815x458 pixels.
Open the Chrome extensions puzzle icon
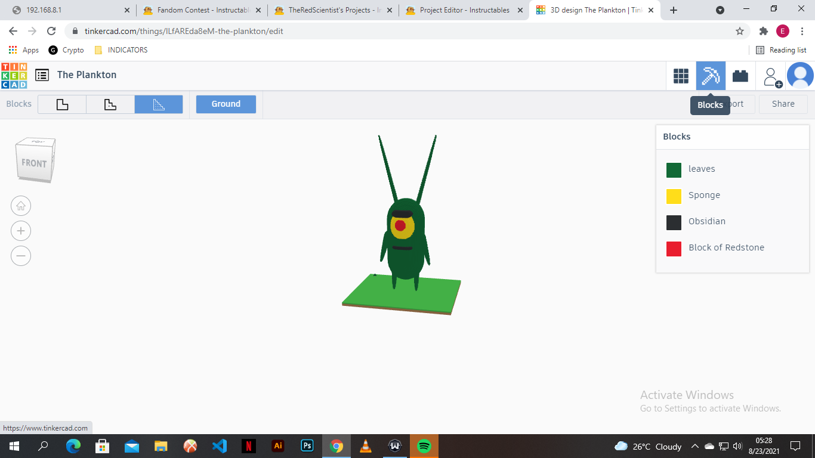[x=763, y=31]
